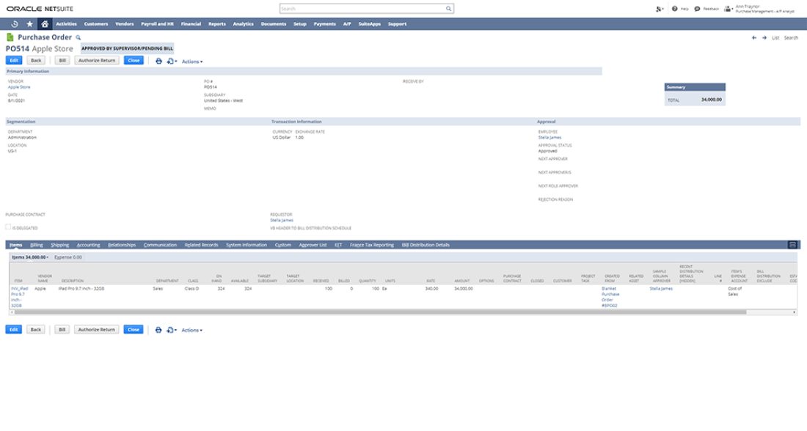
Task: Switch to the Related Records subtab
Action: pos(201,245)
